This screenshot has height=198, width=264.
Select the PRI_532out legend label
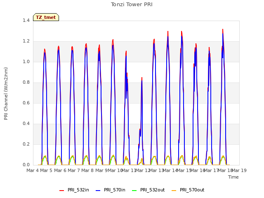click(153, 190)
